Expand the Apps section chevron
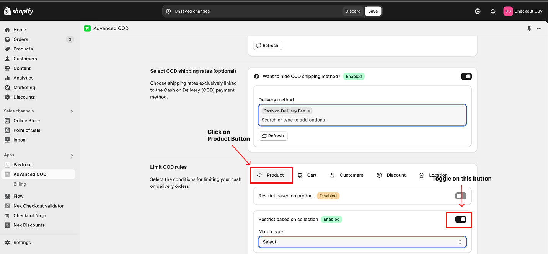Image resolution: width=548 pixels, height=254 pixels. (x=72, y=156)
